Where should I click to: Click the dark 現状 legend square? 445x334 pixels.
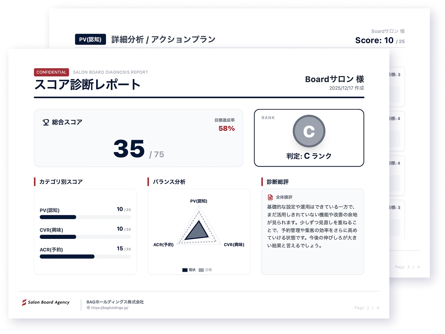[185, 270]
